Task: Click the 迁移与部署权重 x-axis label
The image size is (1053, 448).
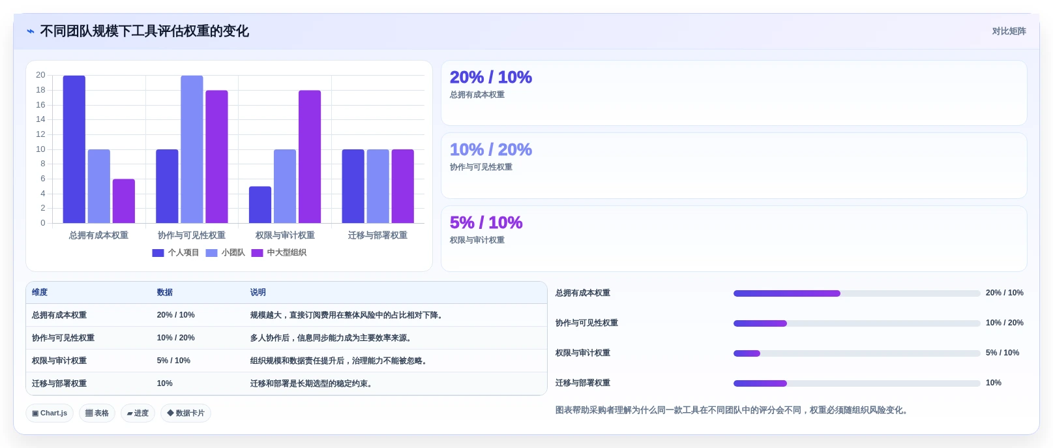Action: point(378,235)
